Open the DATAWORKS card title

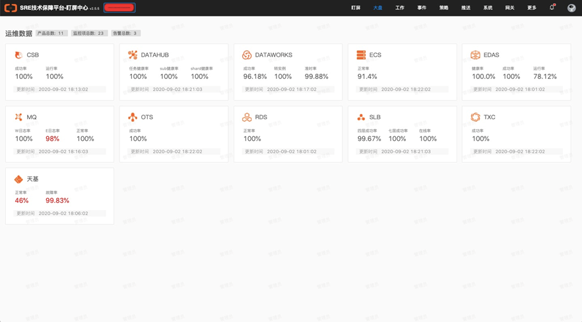click(x=274, y=55)
